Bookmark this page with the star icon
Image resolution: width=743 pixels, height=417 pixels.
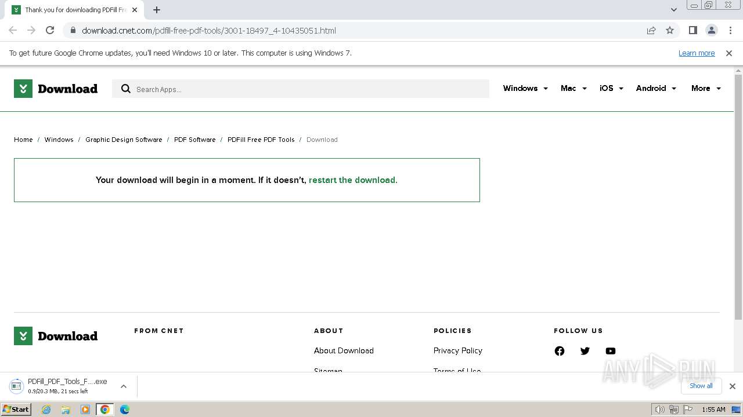670,31
